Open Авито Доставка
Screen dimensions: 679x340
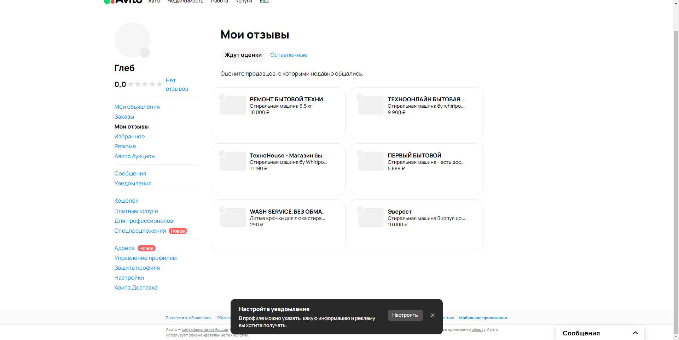136,288
